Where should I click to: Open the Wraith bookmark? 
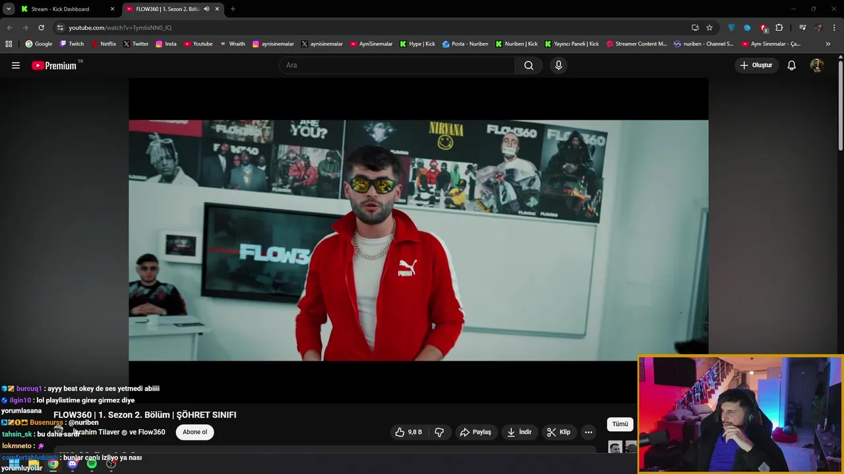click(232, 44)
